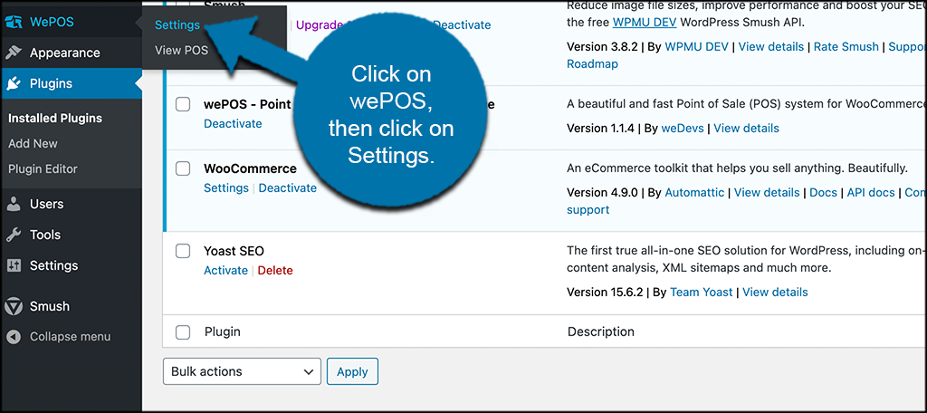Click the Smush logo icon
Screen dimensions: 927x413
click(x=13, y=306)
